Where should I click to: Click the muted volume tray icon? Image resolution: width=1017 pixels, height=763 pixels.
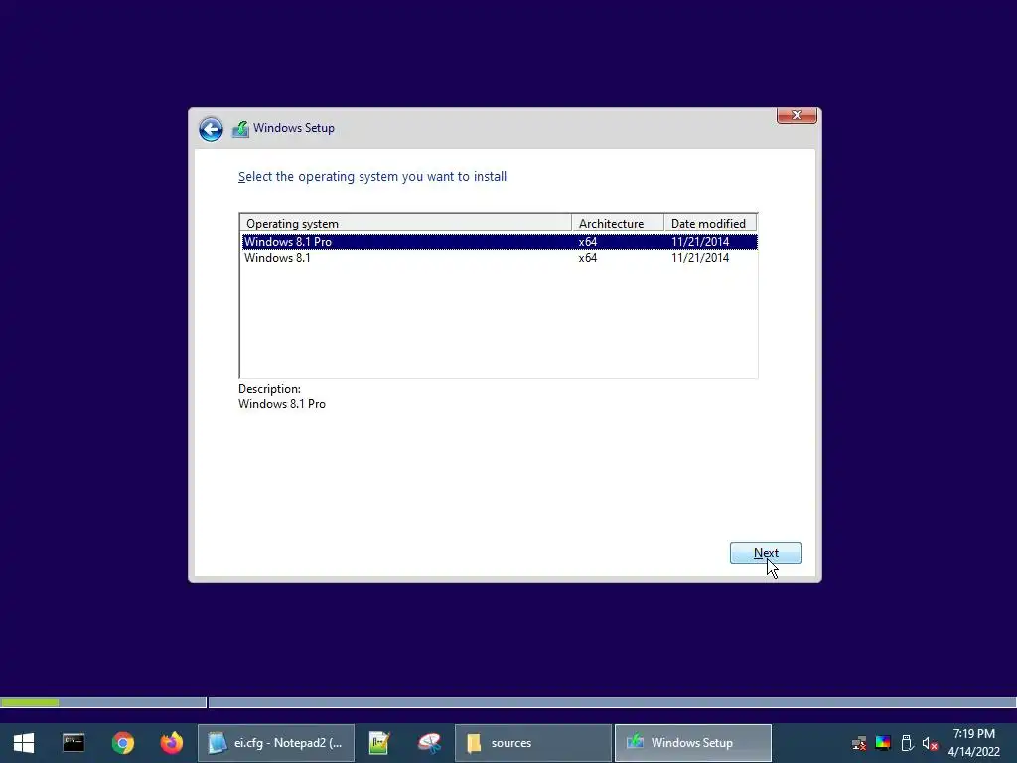[x=930, y=743]
